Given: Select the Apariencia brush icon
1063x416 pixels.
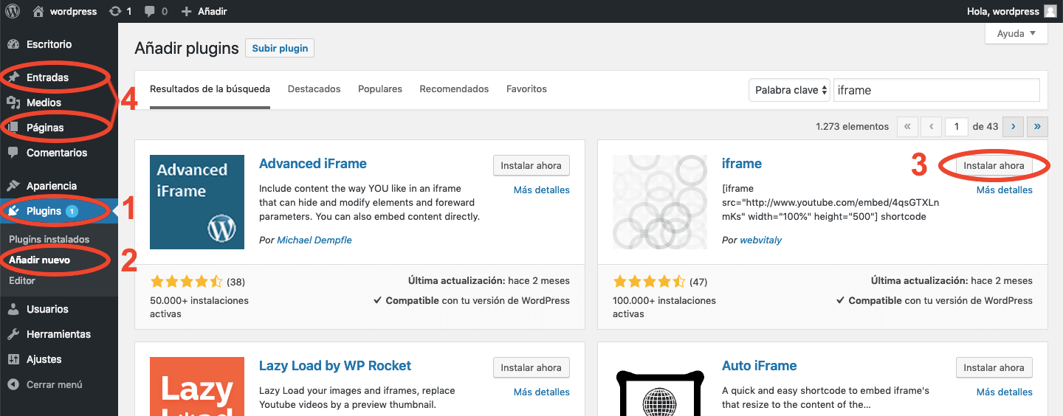Looking at the screenshot, I should pos(13,186).
